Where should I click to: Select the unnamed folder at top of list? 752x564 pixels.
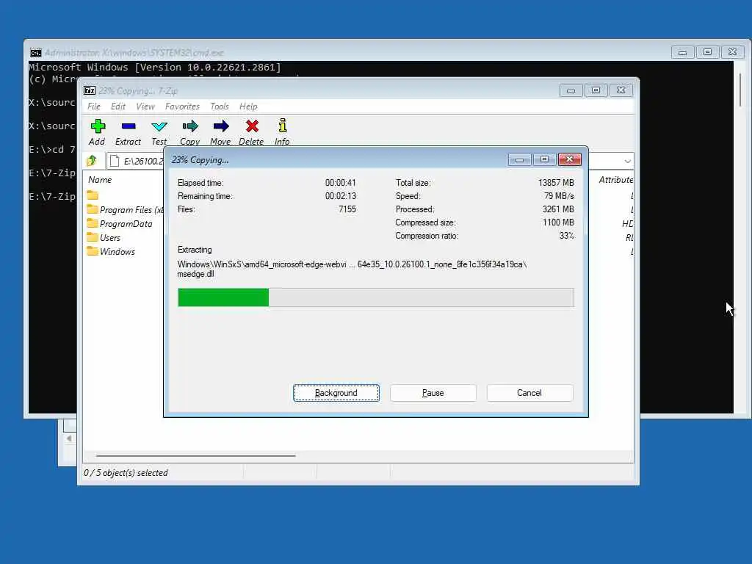pos(93,195)
